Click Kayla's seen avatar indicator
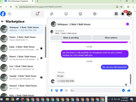 (x=41, y=48)
